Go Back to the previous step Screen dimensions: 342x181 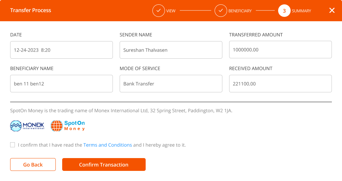(33, 164)
